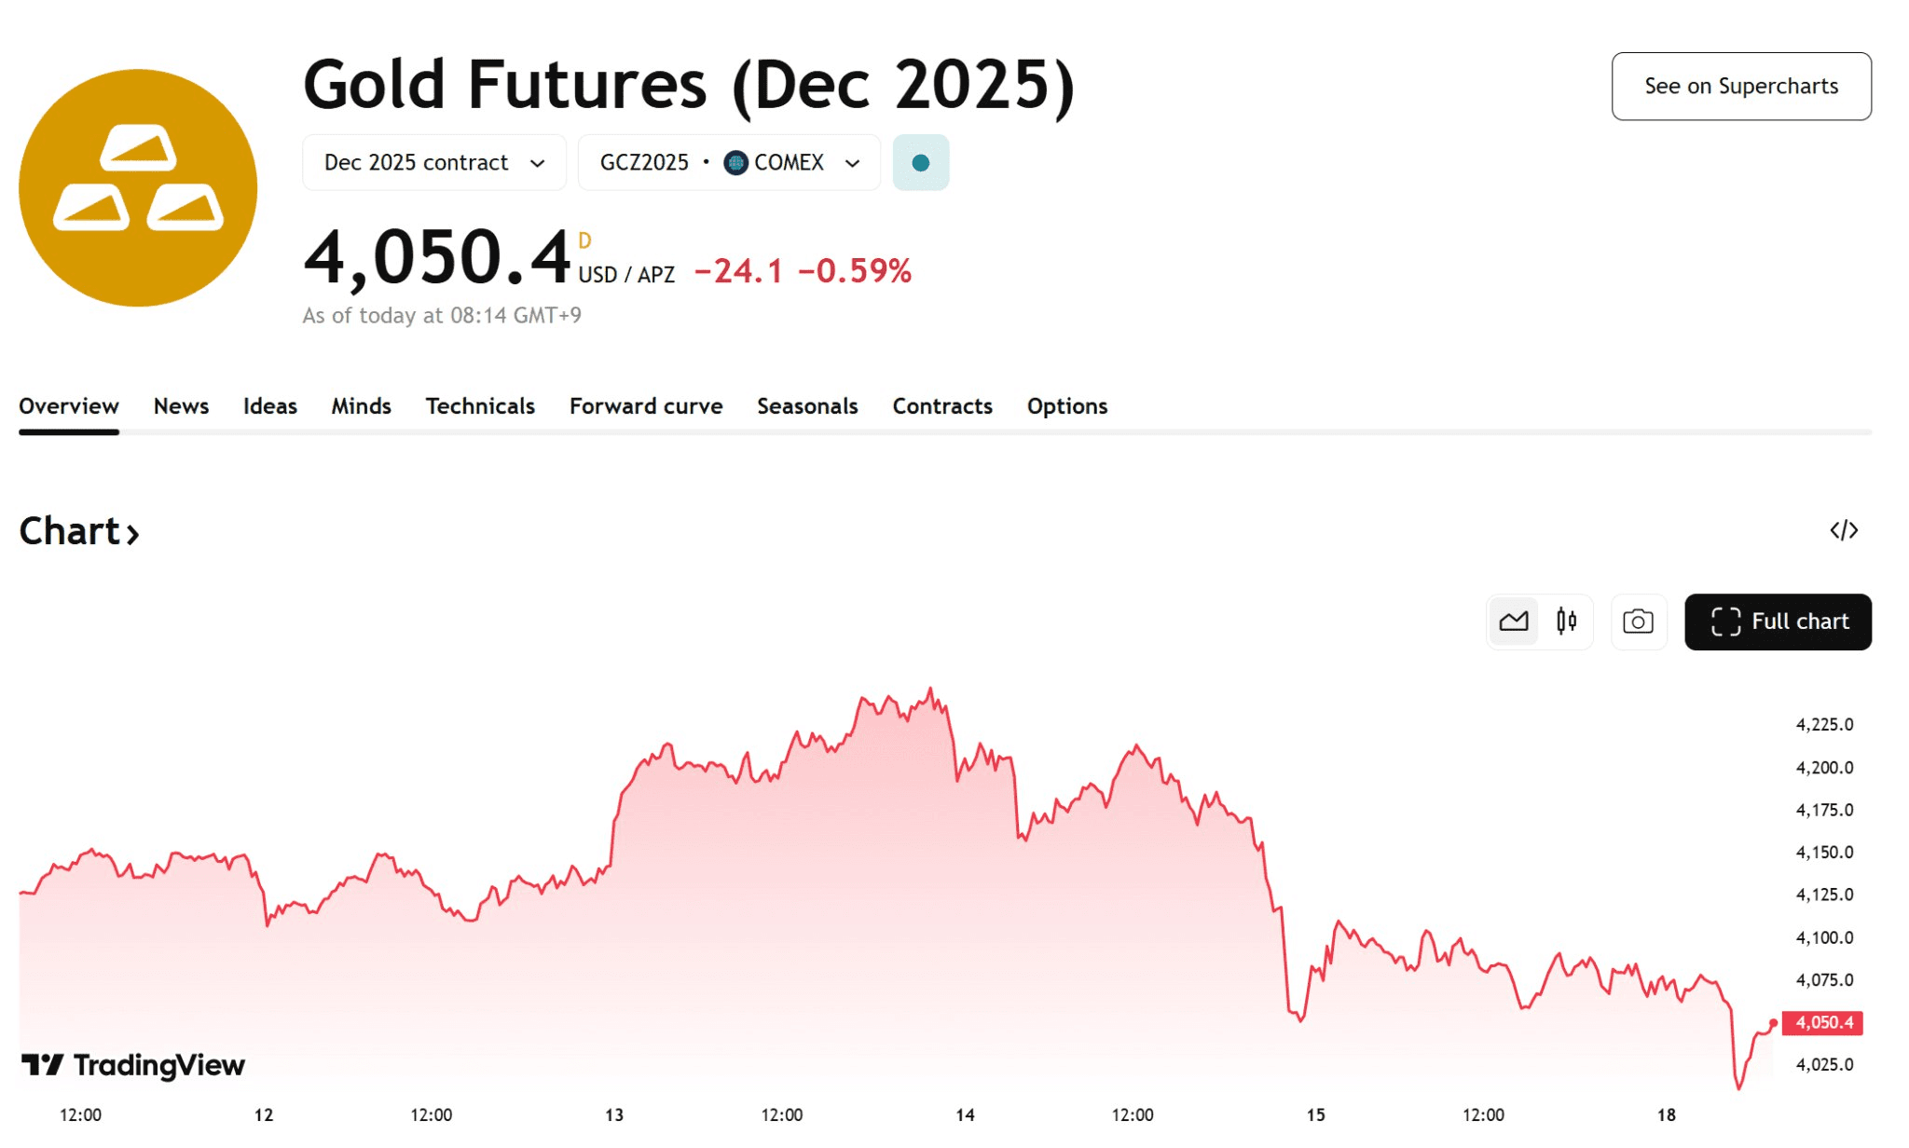This screenshot has height=1148, width=1909.
Task: Click the gold bars logo icon
Action: tap(138, 187)
